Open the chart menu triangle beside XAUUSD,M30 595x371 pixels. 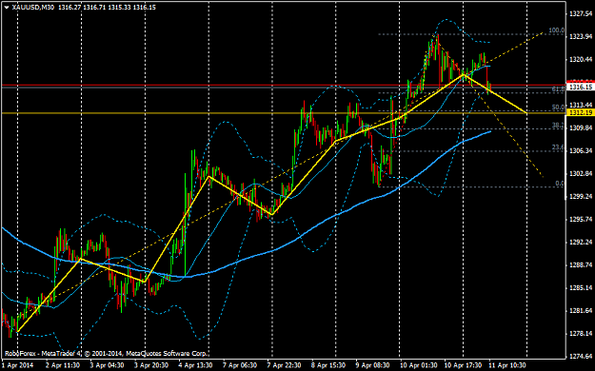click(x=7, y=8)
